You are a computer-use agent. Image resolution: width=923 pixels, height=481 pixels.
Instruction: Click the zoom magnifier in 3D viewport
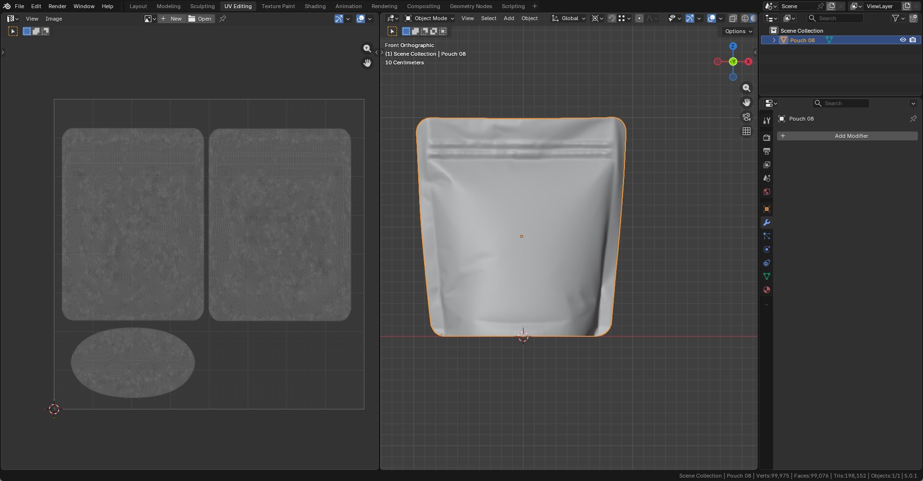coord(747,88)
